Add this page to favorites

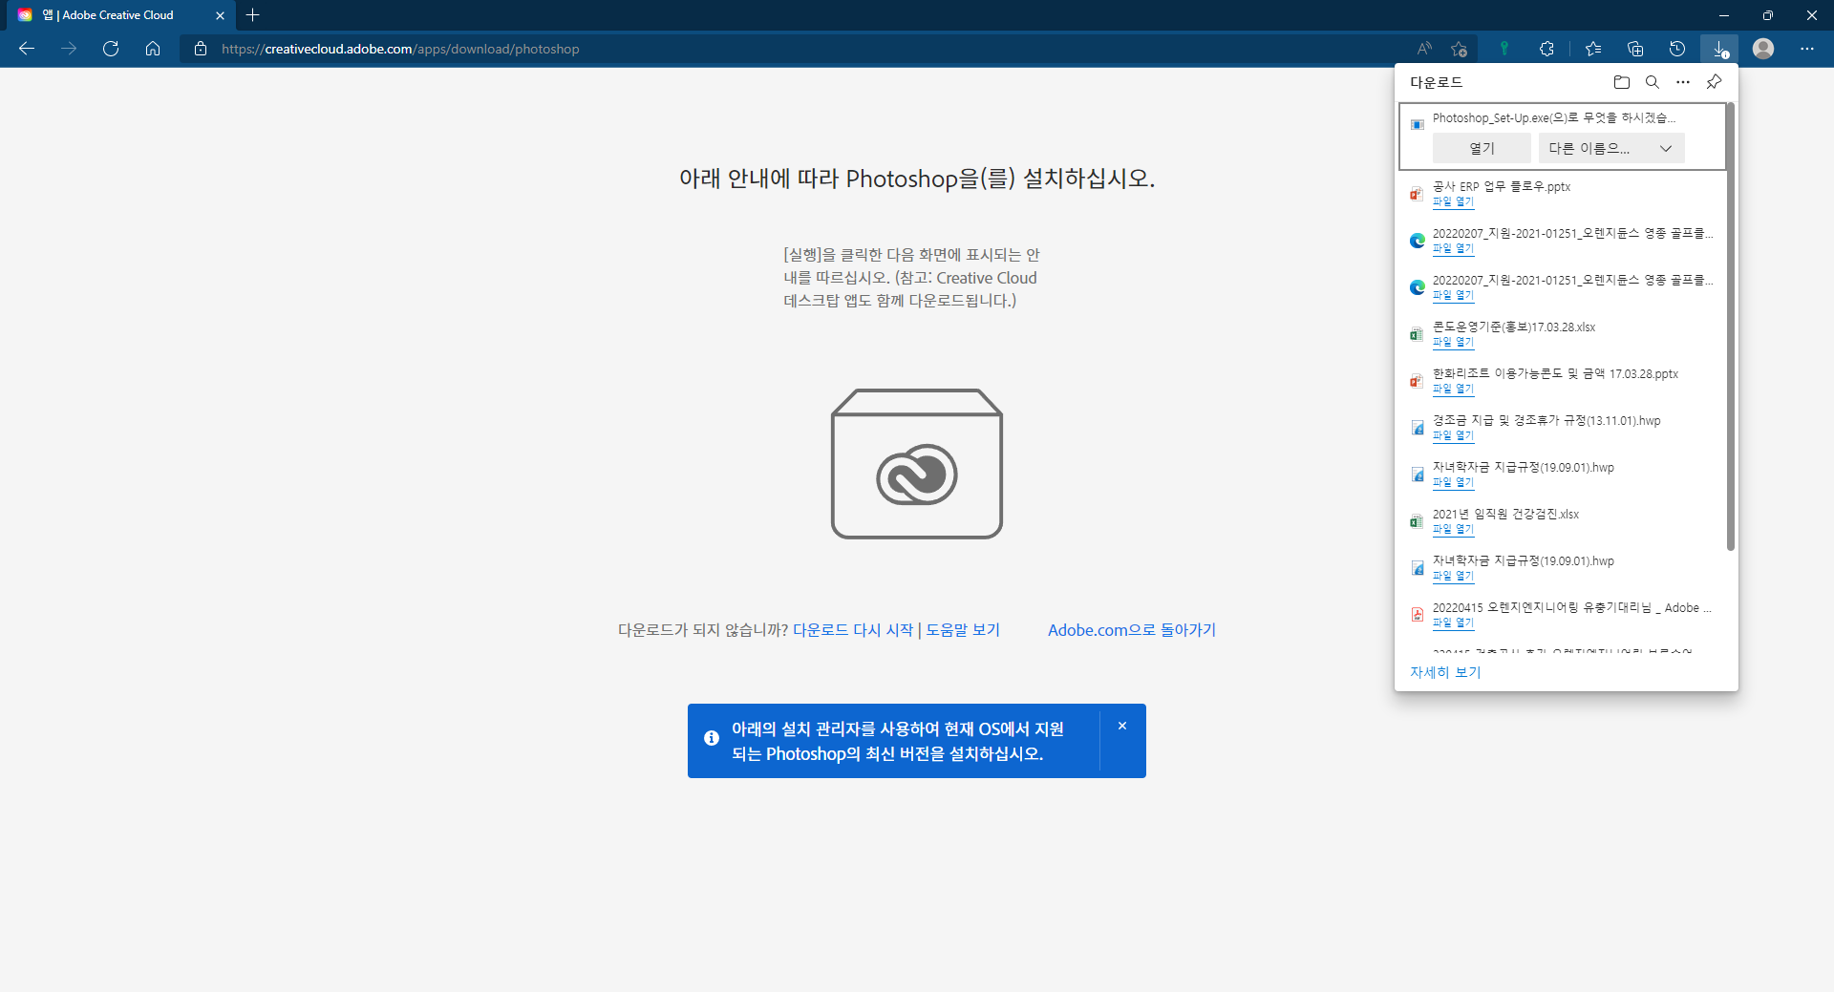coord(1459,49)
